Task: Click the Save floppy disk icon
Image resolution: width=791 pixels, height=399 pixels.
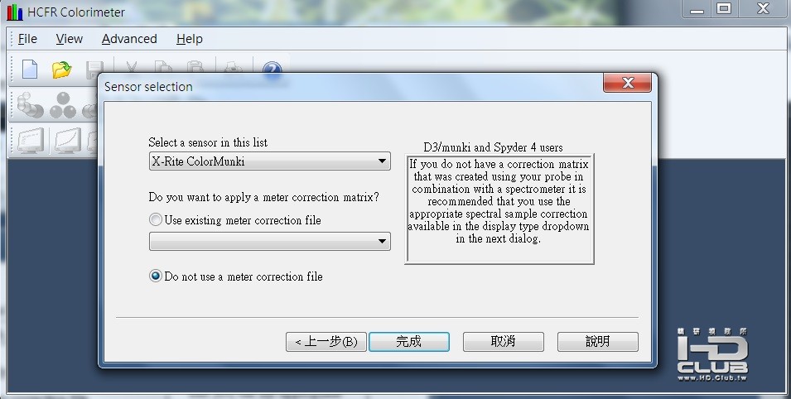Action: point(94,69)
